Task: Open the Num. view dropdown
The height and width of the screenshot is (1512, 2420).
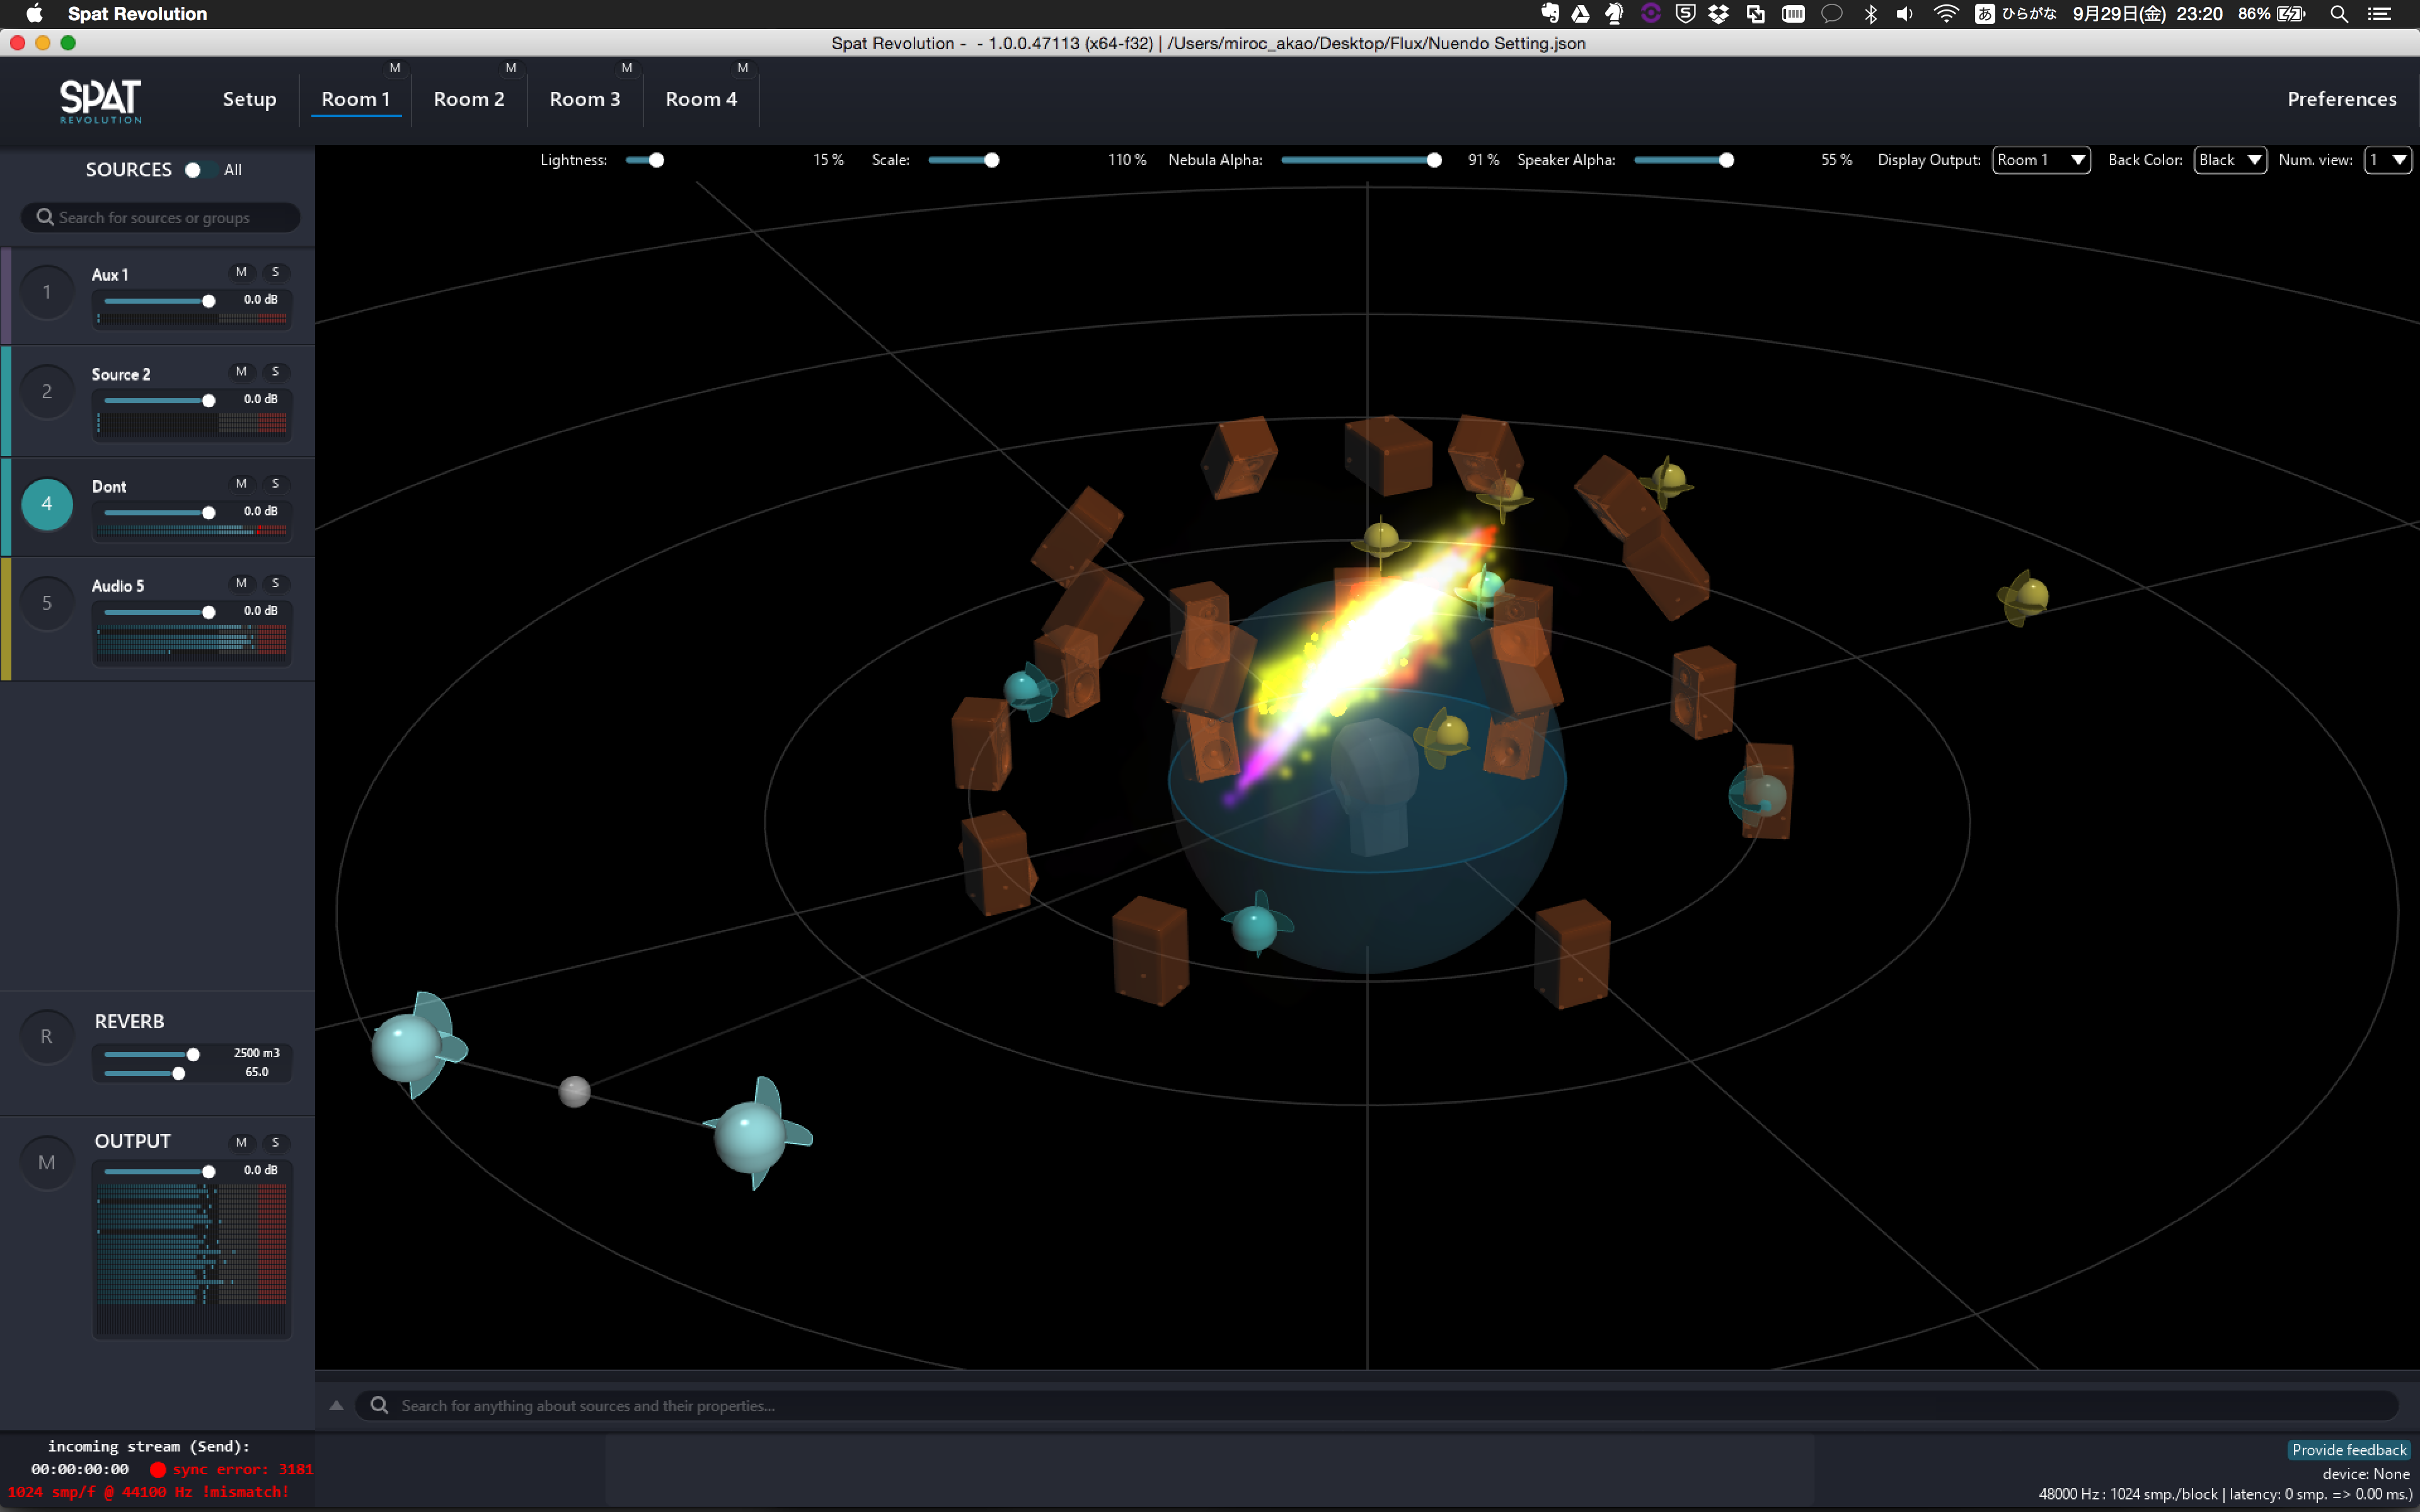Action: 2387,160
